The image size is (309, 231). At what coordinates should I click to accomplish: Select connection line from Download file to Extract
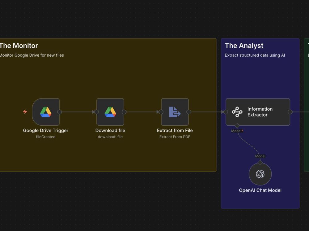142,112
